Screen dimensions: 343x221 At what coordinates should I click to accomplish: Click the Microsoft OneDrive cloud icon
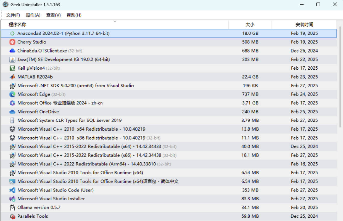pos(12,112)
